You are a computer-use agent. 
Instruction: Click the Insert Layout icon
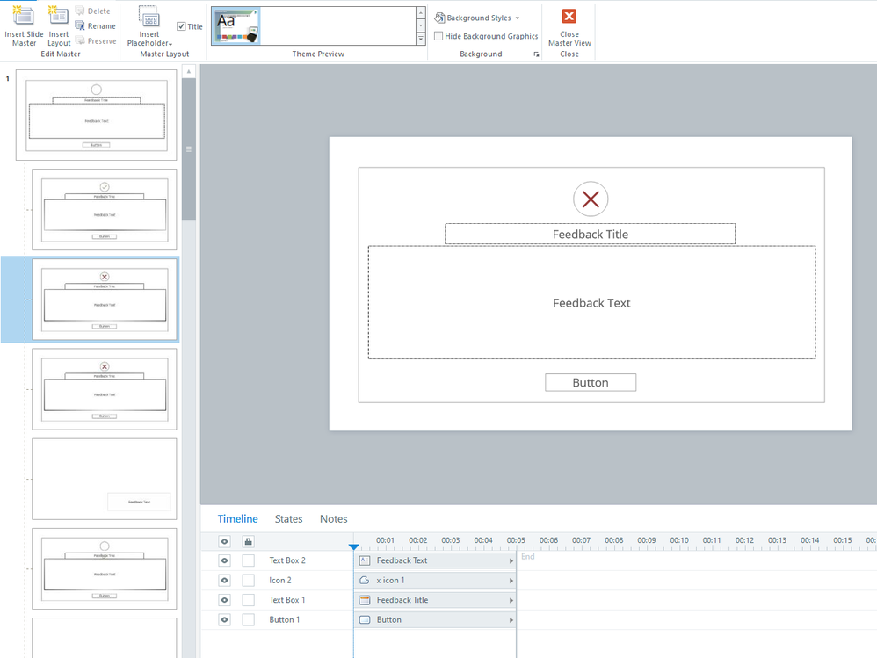point(59,17)
